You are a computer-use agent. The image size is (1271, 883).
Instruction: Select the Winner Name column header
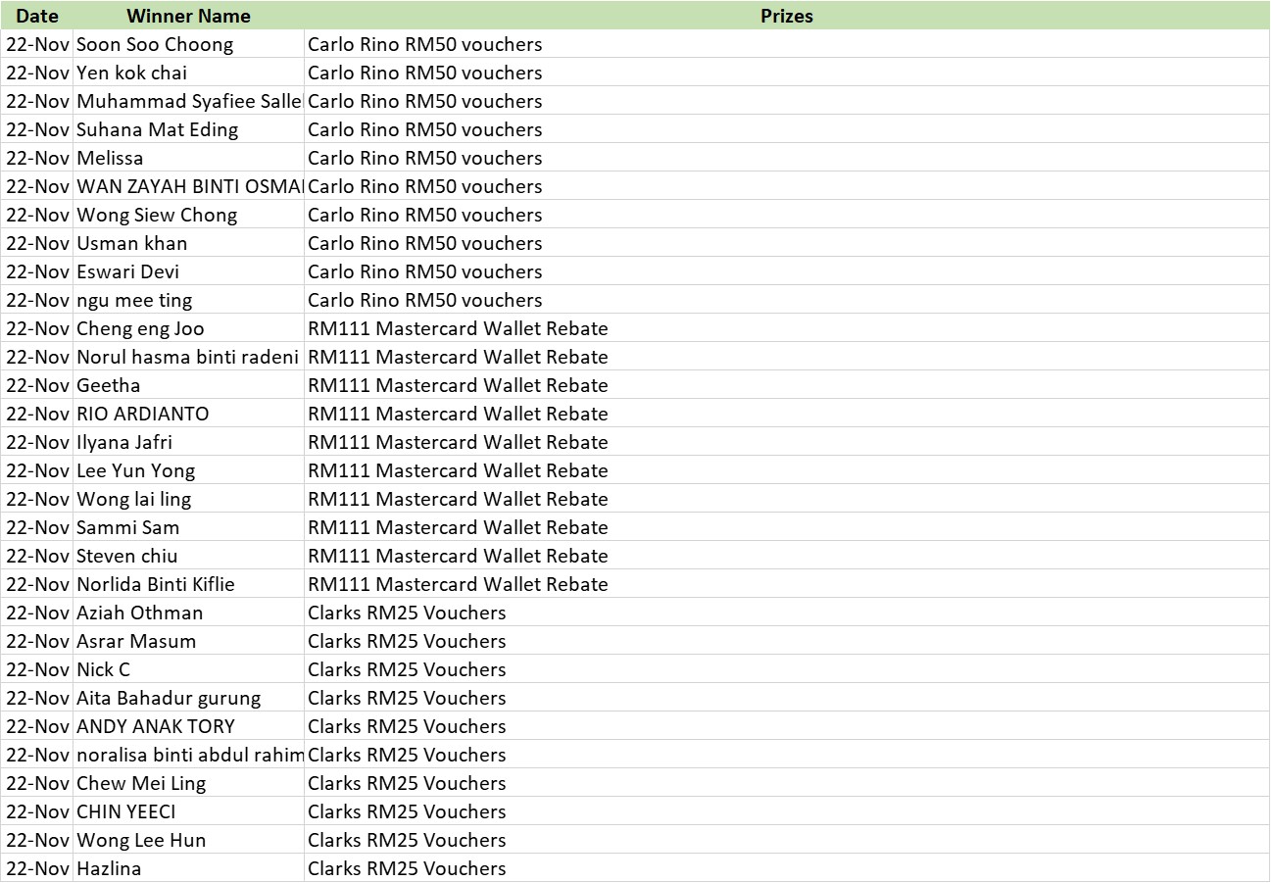tap(188, 16)
